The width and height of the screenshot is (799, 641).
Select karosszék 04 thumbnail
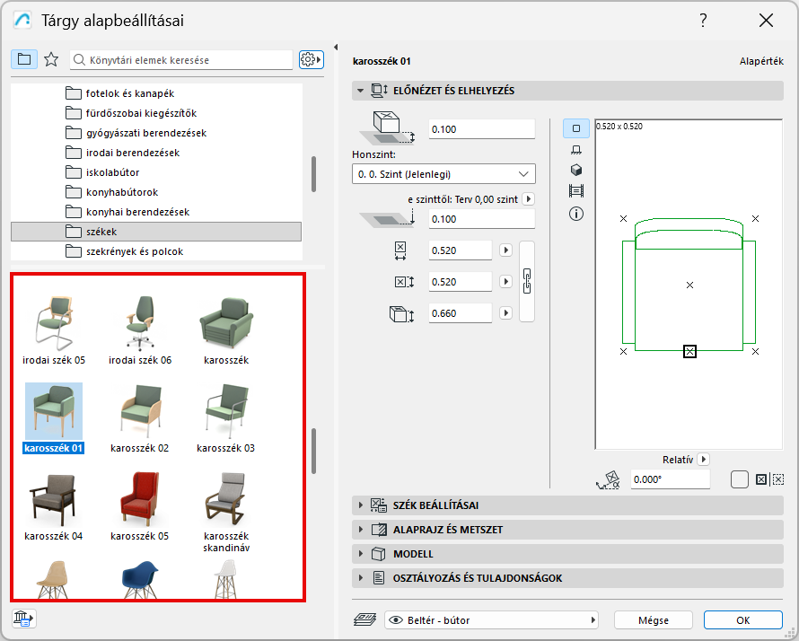click(x=54, y=499)
